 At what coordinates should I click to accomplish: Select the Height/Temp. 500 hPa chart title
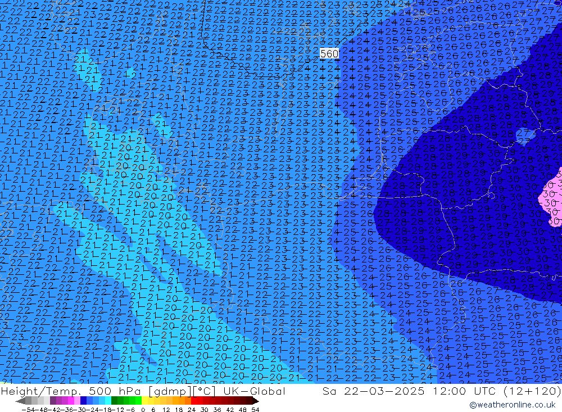coord(143,391)
